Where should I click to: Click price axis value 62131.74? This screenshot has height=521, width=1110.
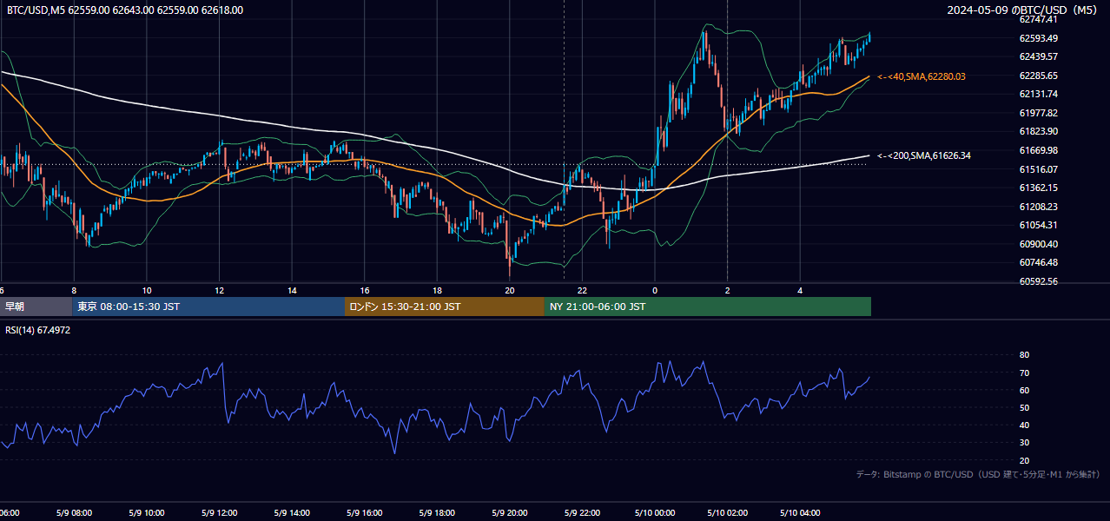point(1038,94)
